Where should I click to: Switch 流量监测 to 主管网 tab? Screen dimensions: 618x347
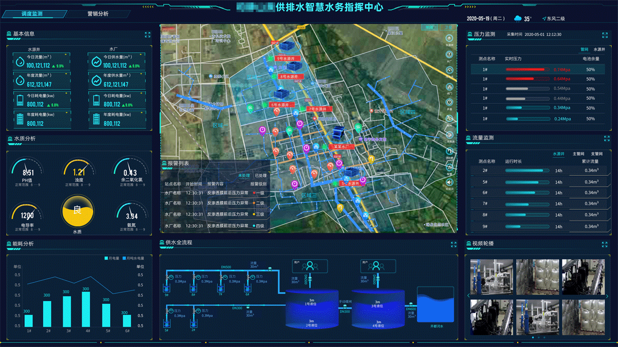click(x=579, y=154)
